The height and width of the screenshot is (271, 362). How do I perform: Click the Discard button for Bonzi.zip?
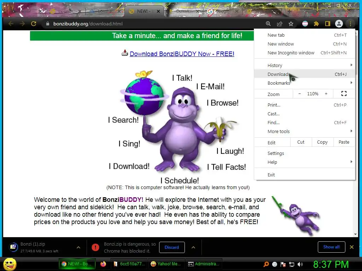172,247
